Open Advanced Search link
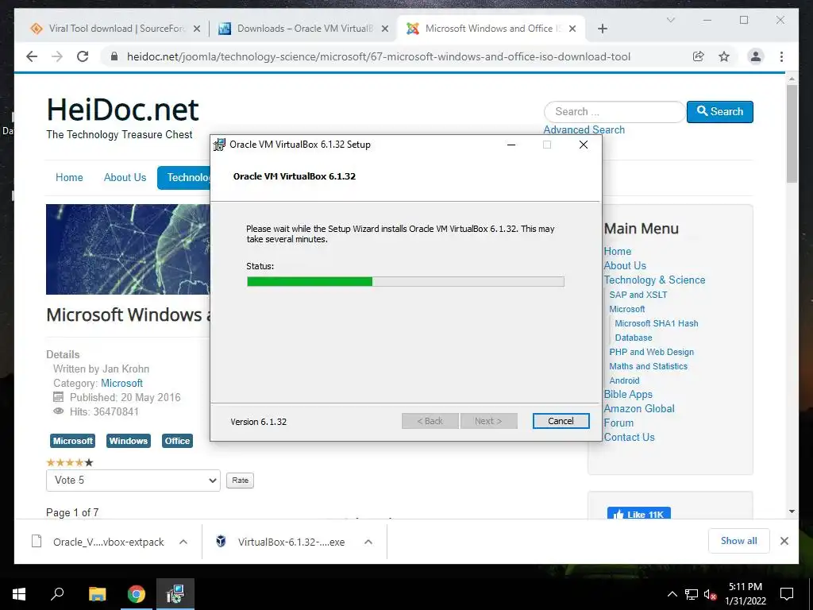The width and height of the screenshot is (813, 610). (x=584, y=129)
